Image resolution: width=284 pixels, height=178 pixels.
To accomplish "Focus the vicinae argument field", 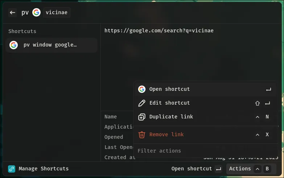I will point(56,12).
